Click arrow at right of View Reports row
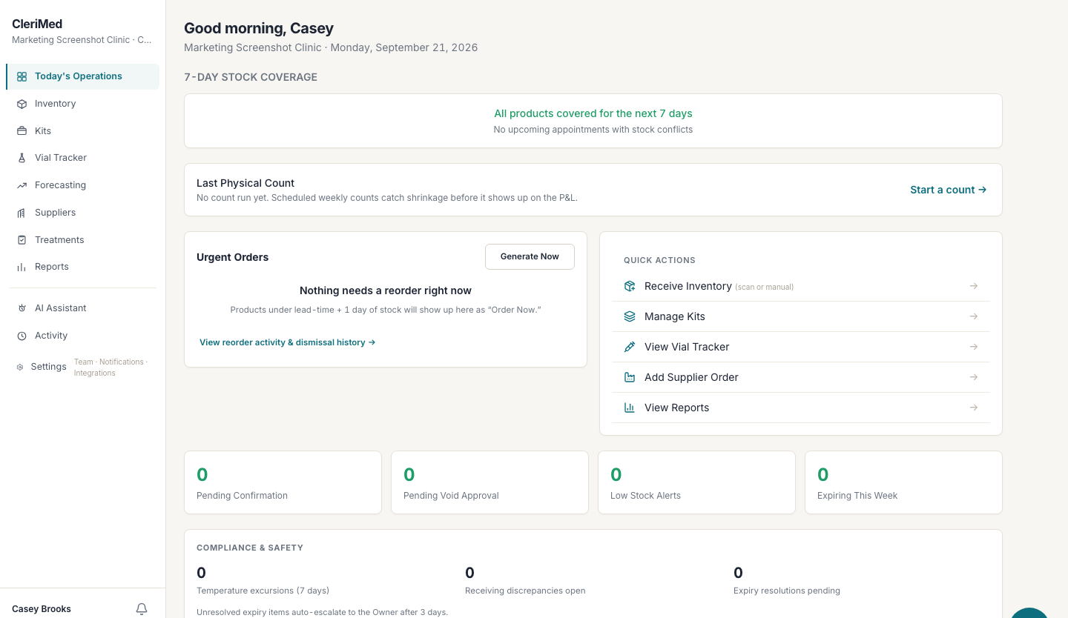 pyautogui.click(x=974, y=408)
